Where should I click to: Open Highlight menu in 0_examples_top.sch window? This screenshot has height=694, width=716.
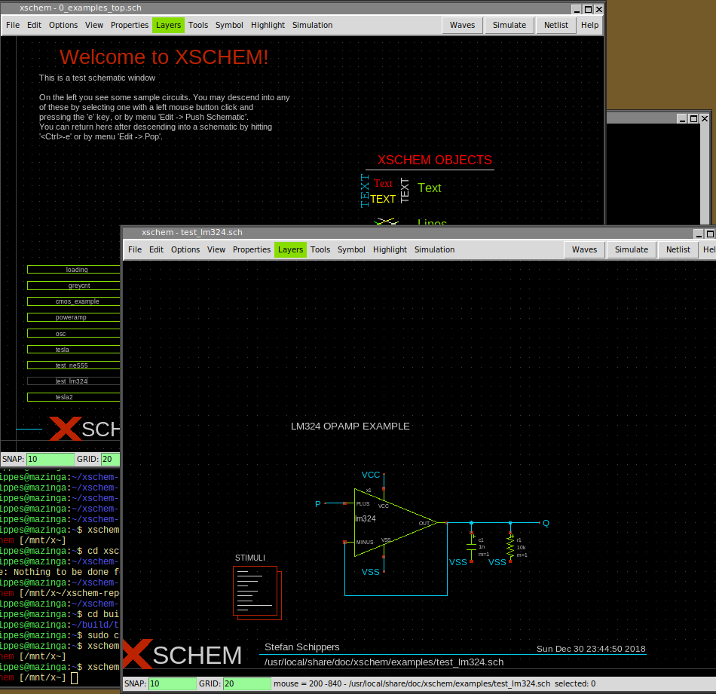(268, 25)
